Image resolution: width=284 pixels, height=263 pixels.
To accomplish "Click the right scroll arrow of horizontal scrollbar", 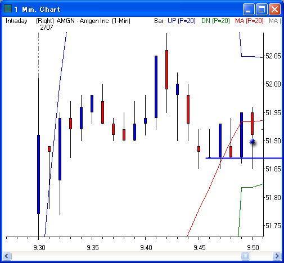I will point(277,256).
